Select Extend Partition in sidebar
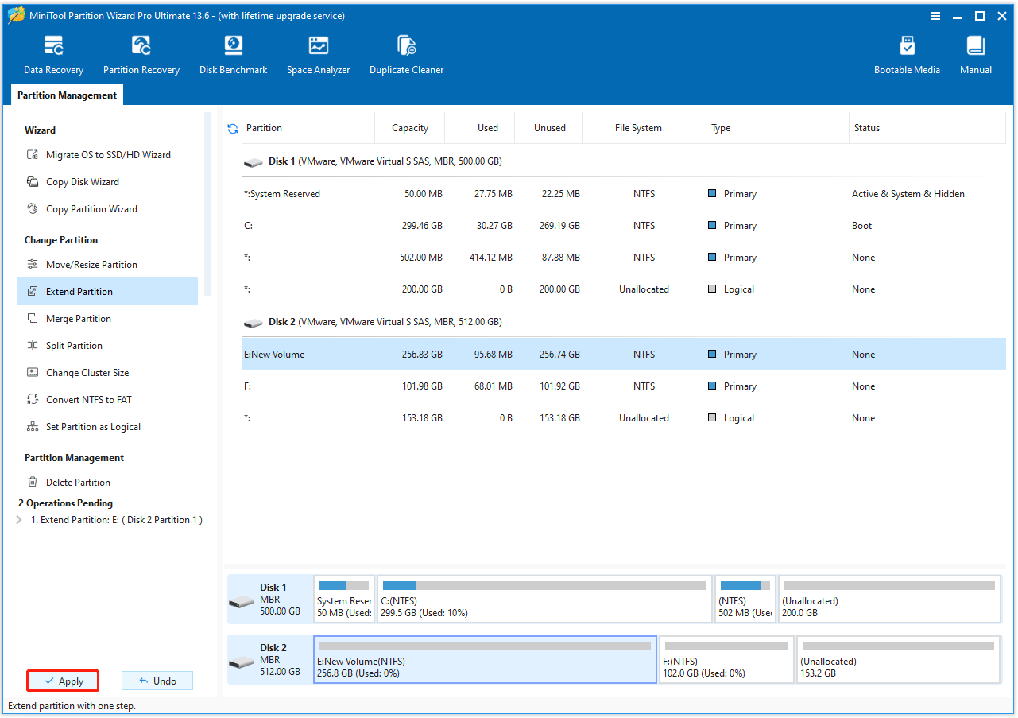Viewport: 1018px width, 718px height. (107, 291)
